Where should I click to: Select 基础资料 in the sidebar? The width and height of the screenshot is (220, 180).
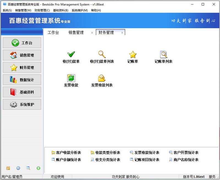22,92
